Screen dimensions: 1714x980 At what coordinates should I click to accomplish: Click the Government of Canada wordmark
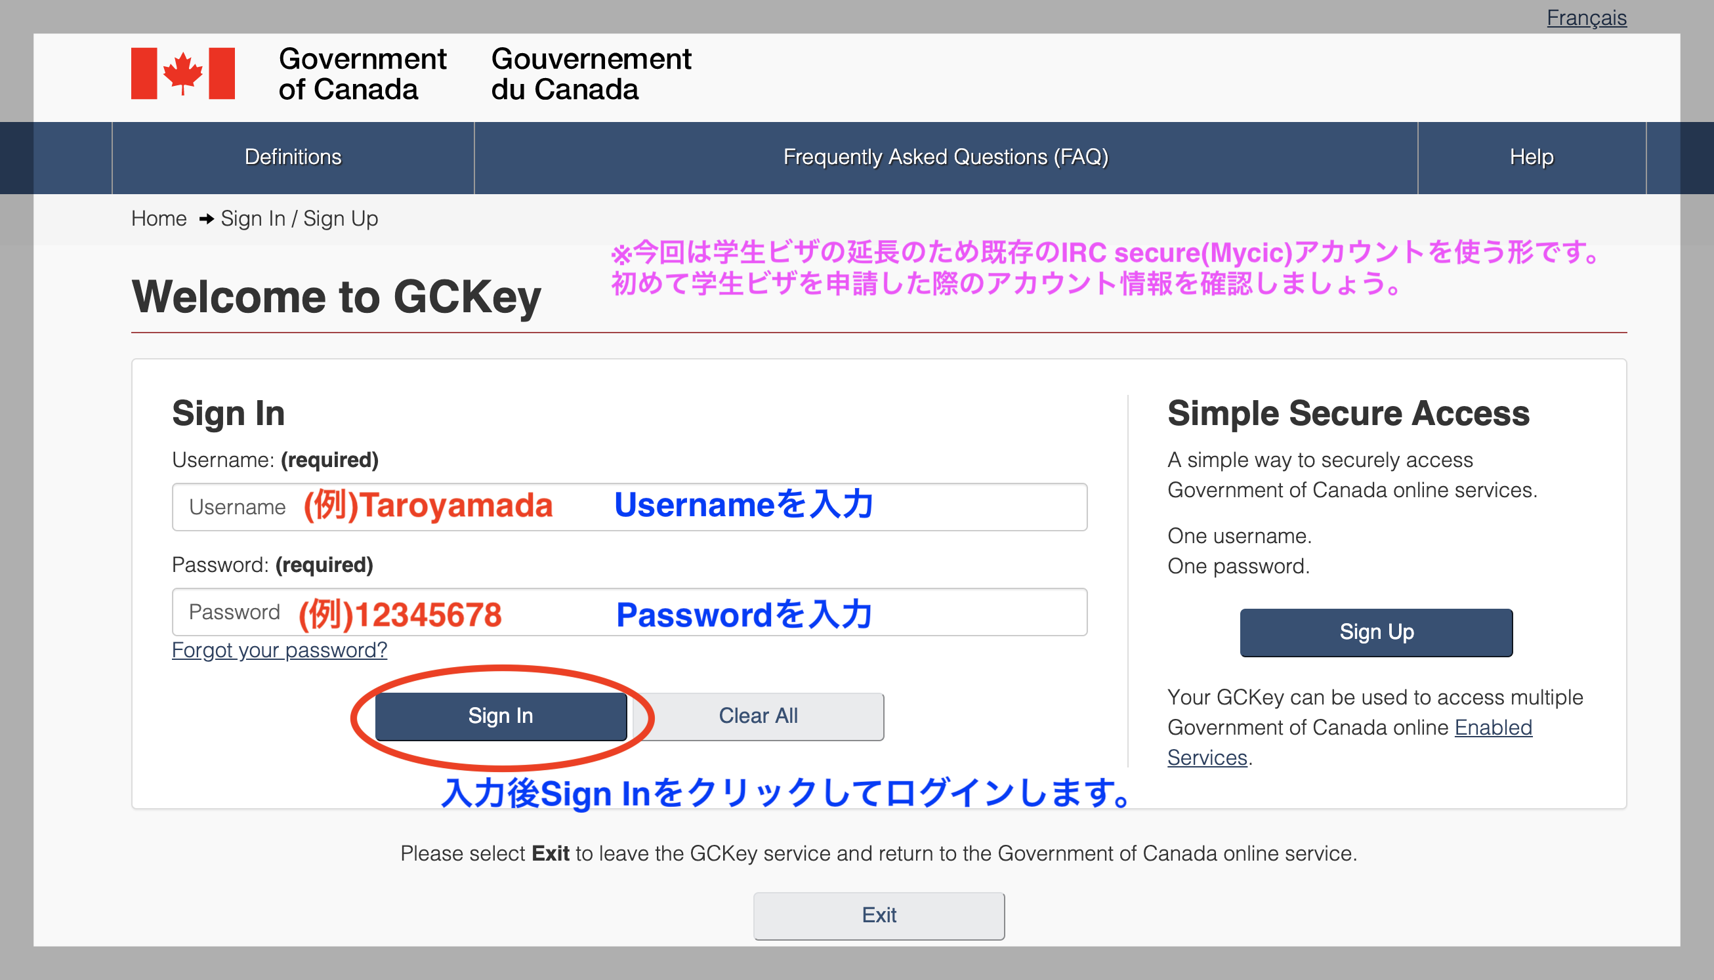pyautogui.click(x=362, y=73)
